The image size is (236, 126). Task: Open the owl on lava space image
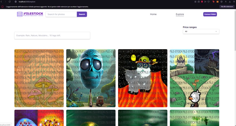point(143,78)
